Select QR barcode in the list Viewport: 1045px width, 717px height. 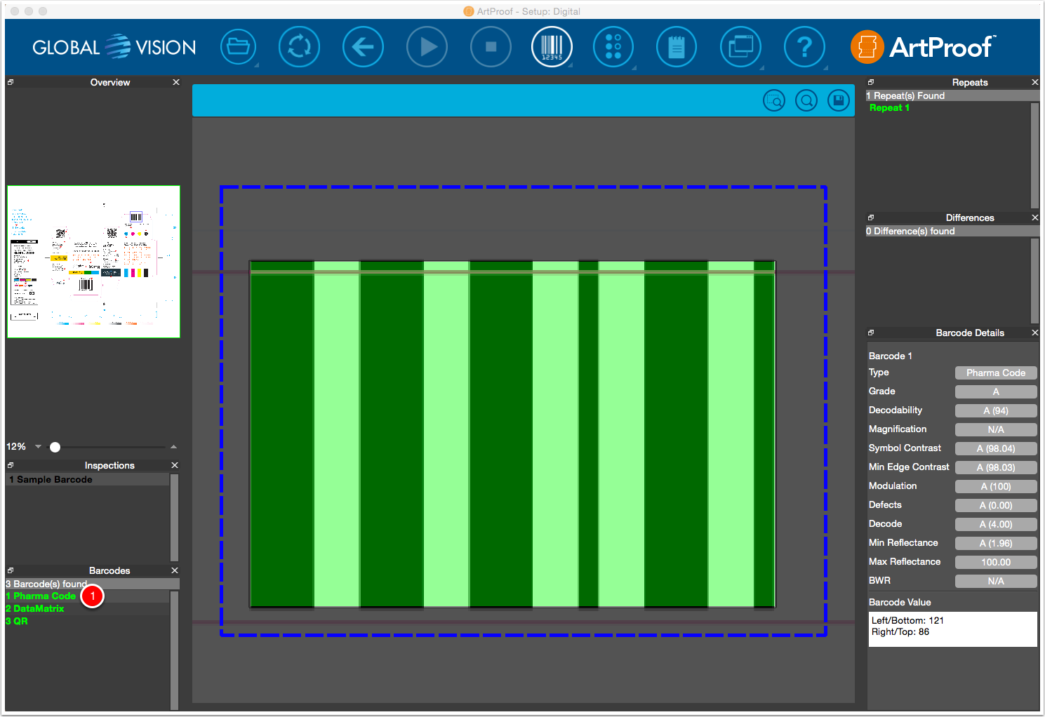coord(17,621)
